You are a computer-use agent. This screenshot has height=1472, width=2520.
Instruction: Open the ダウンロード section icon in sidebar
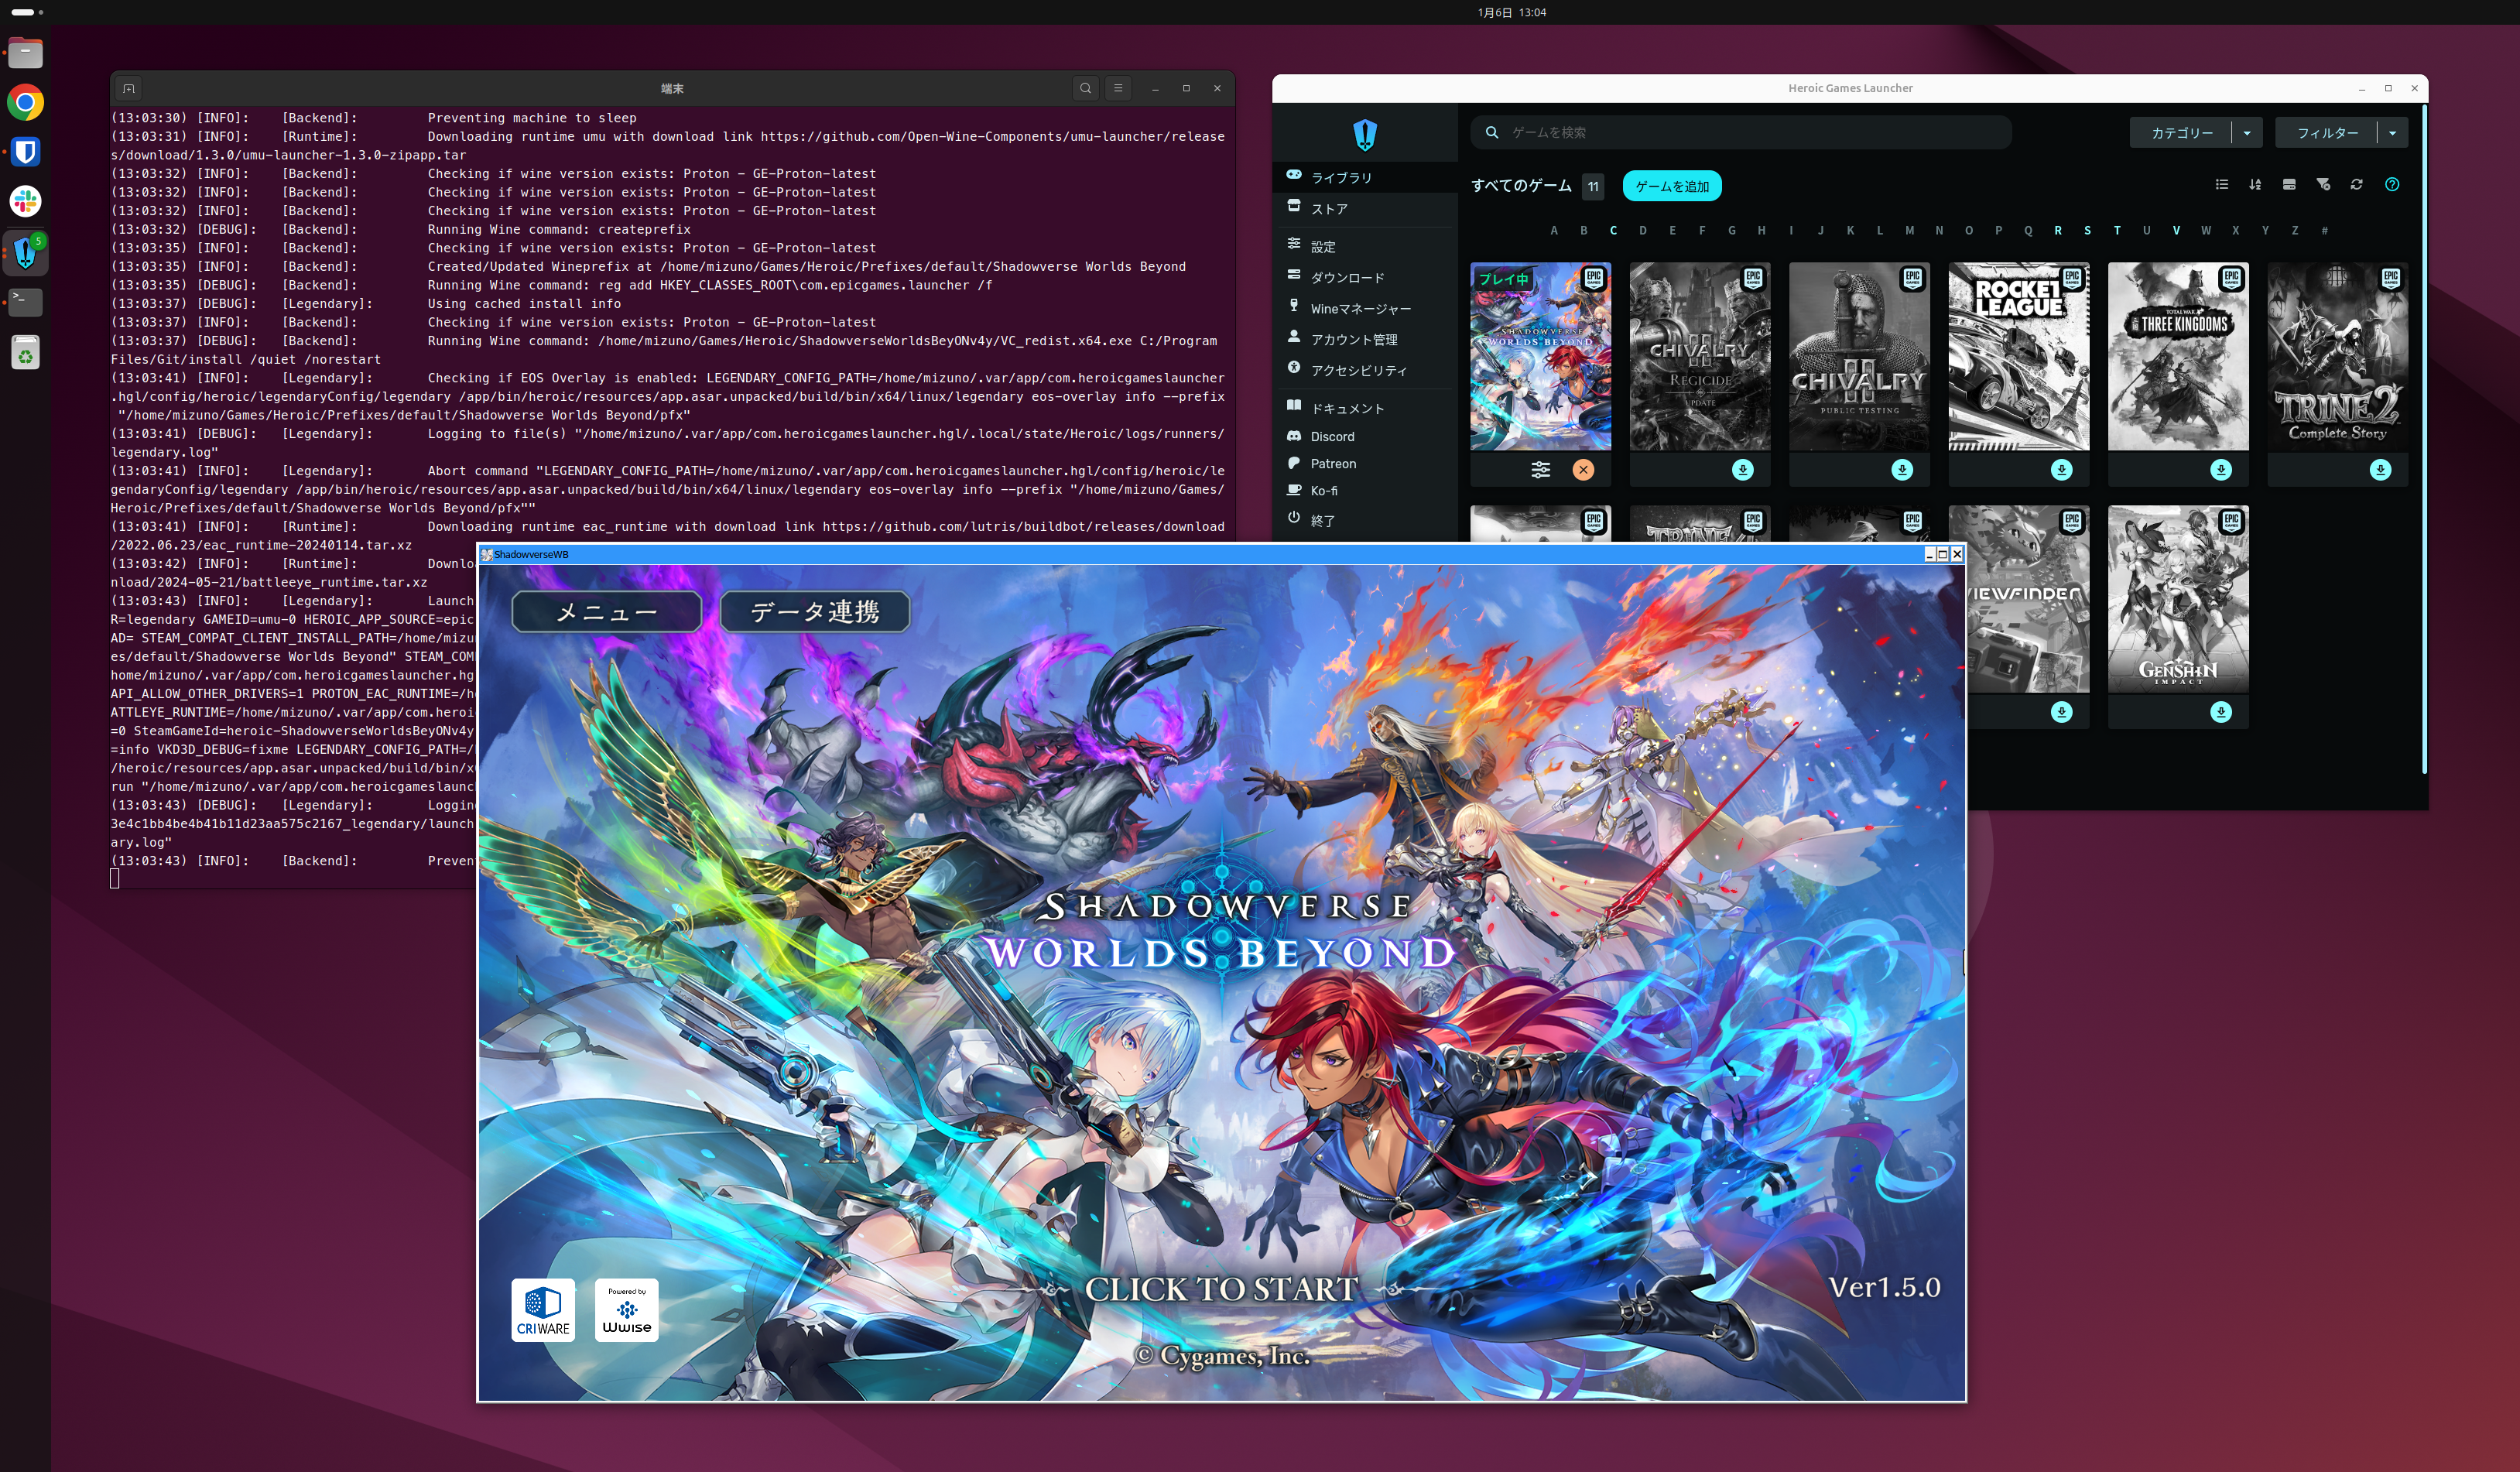click(x=1294, y=277)
